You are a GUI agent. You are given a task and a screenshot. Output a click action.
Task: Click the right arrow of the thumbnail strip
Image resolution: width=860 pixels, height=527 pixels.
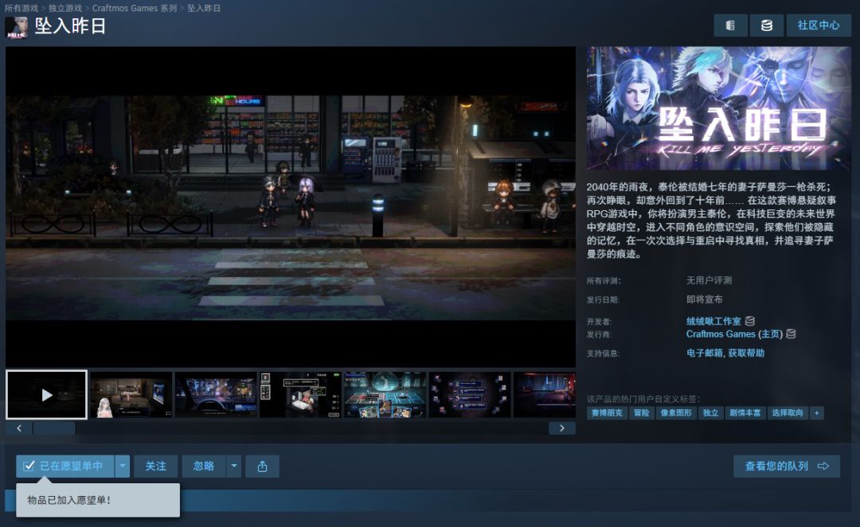click(562, 428)
